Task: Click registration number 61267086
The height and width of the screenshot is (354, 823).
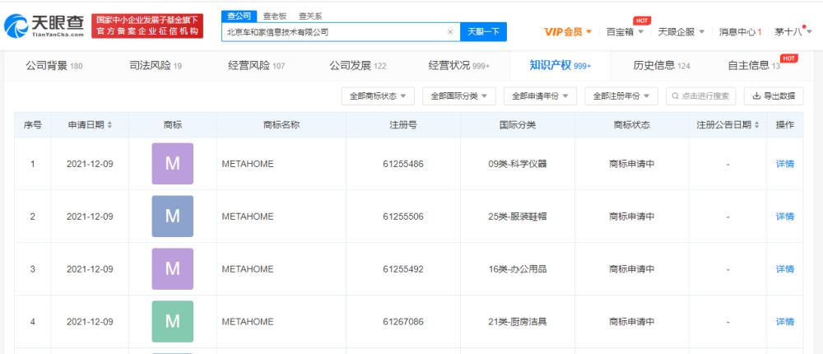Action: [403, 321]
